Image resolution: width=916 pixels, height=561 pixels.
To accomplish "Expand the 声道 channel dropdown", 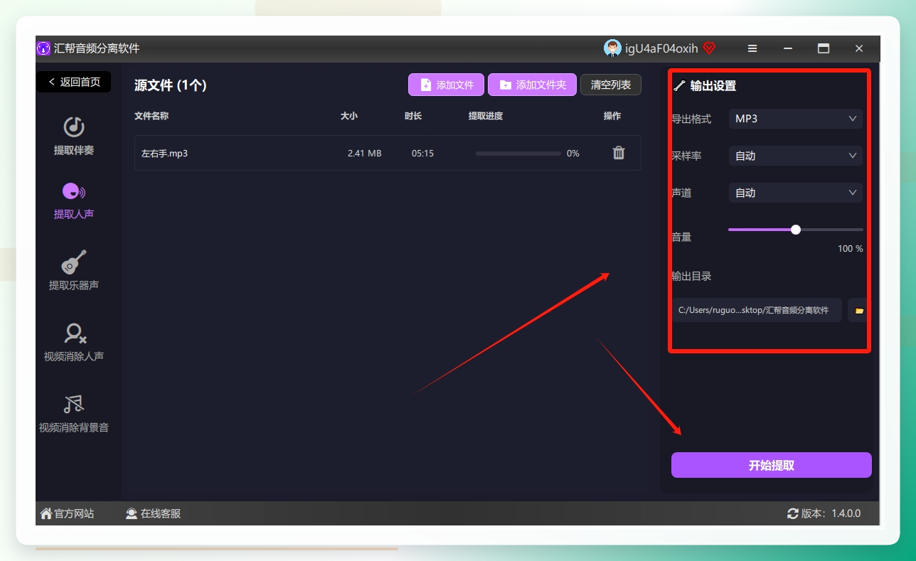I will [x=796, y=193].
